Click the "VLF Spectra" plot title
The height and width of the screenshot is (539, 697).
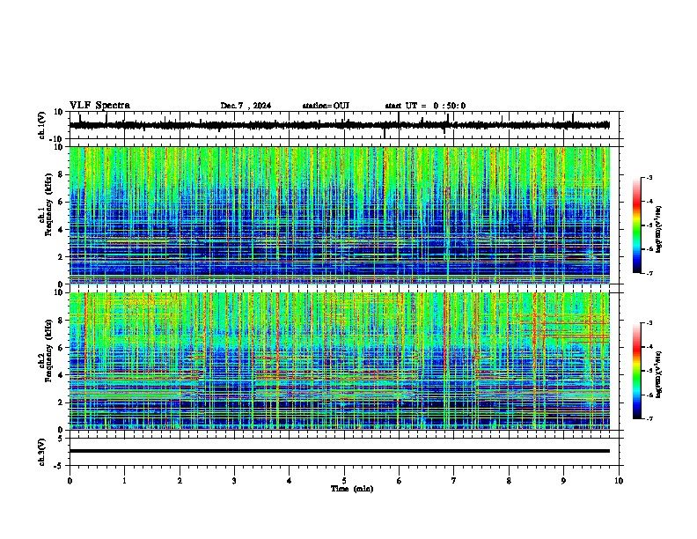click(x=99, y=106)
